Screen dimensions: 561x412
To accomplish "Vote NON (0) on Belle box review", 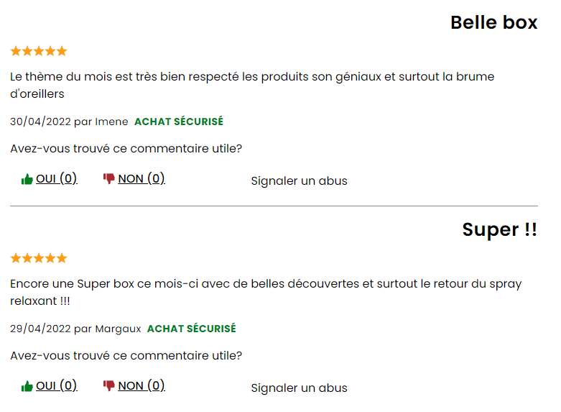I will [x=142, y=178].
